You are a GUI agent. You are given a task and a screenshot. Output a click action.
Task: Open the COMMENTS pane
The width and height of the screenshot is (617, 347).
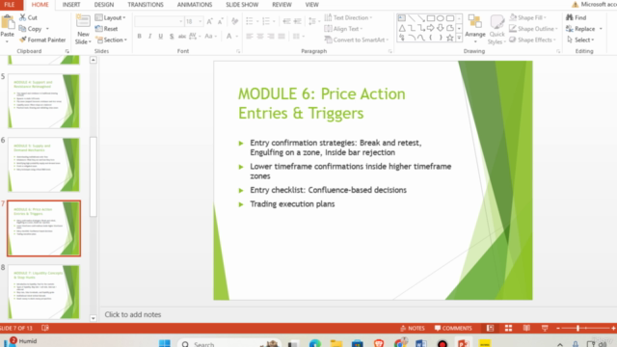click(x=453, y=328)
